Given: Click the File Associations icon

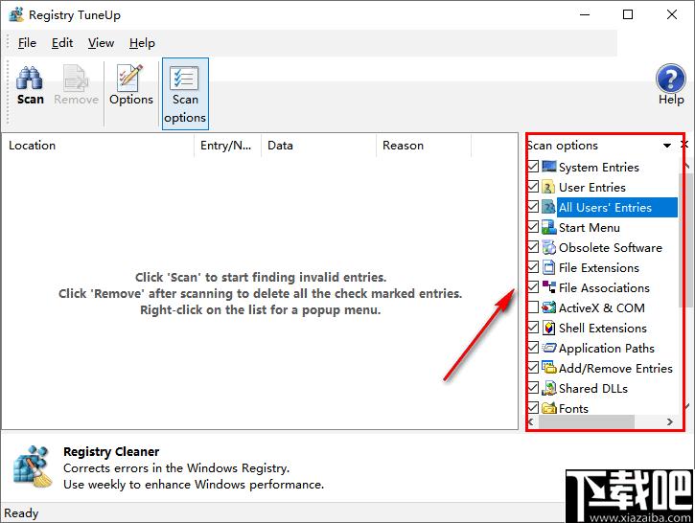Looking at the screenshot, I should (548, 287).
